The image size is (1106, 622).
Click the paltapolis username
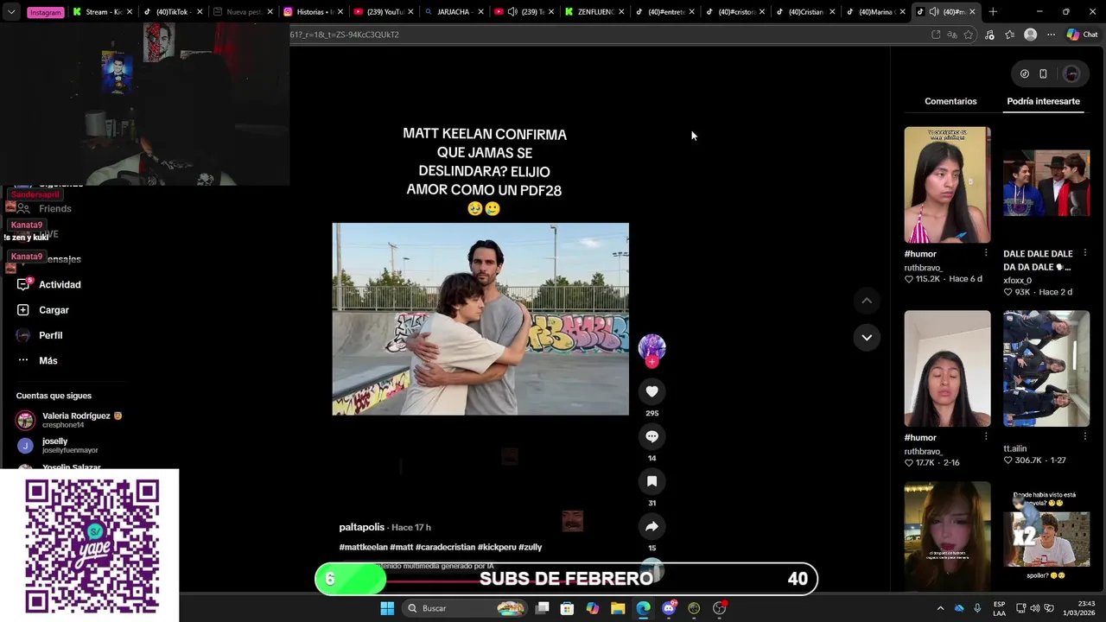click(361, 527)
